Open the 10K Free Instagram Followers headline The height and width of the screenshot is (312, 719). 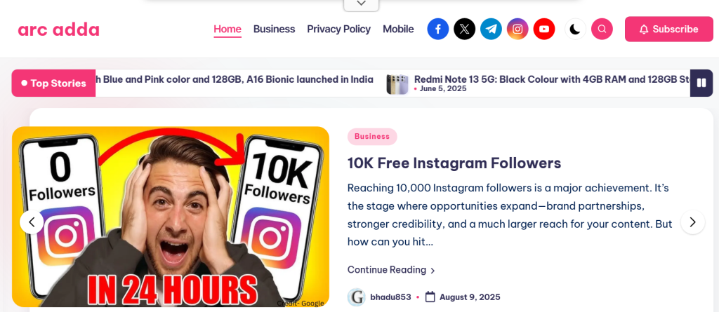coord(454,163)
